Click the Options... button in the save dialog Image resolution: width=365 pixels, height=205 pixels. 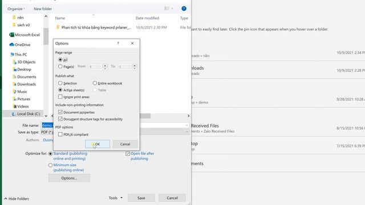tap(69, 178)
